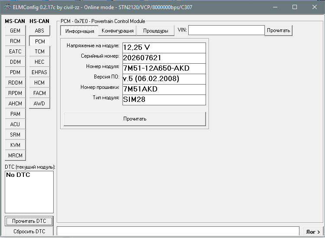This screenshot has width=325, height=238.
Task: Select the RCM module button
Action: (15, 41)
